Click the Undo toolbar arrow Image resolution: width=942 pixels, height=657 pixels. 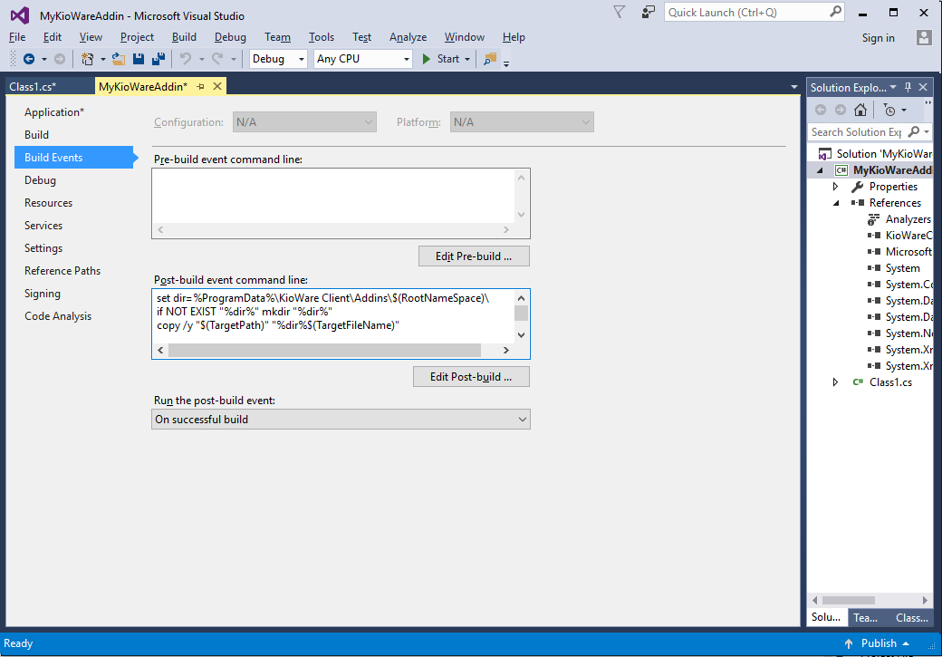tap(186, 59)
